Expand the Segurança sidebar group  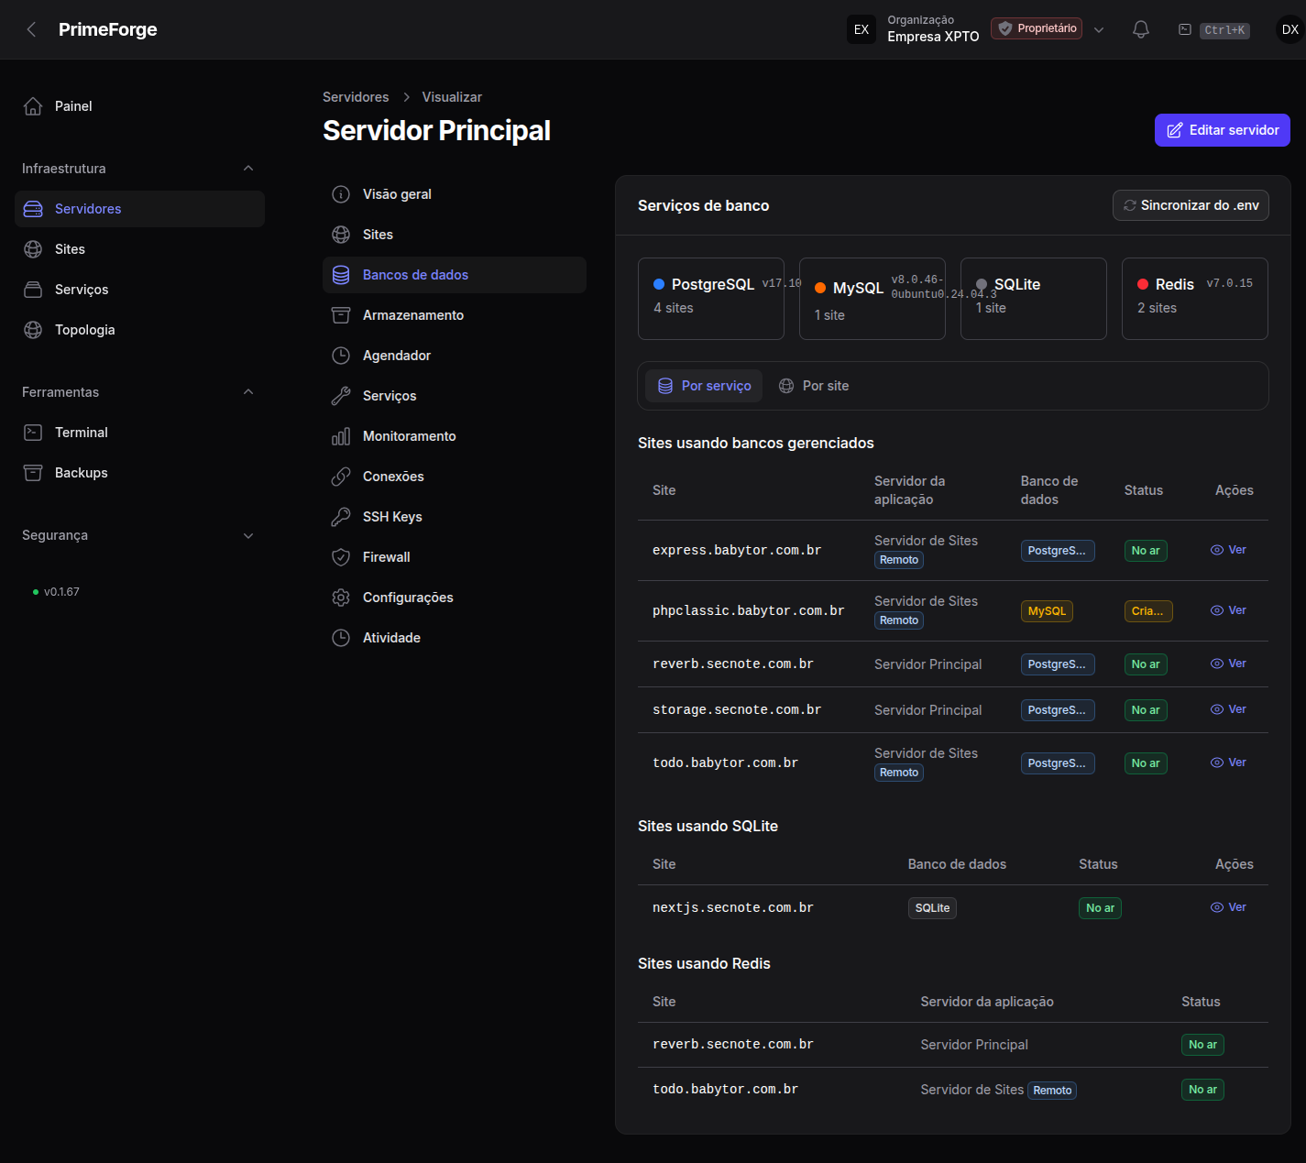click(x=248, y=535)
